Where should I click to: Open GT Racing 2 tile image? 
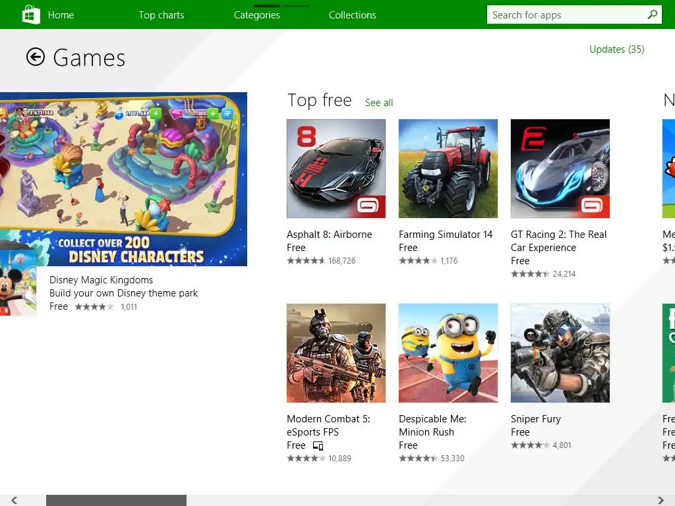coord(560,169)
